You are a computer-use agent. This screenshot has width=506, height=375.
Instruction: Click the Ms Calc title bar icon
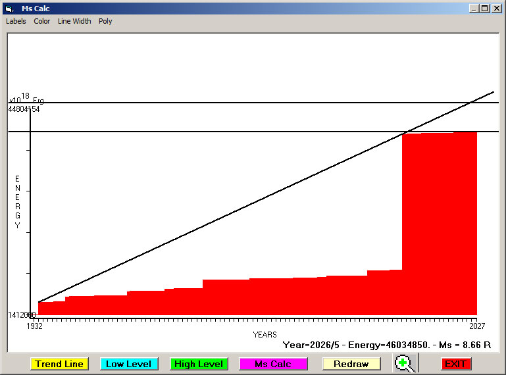(9, 9)
